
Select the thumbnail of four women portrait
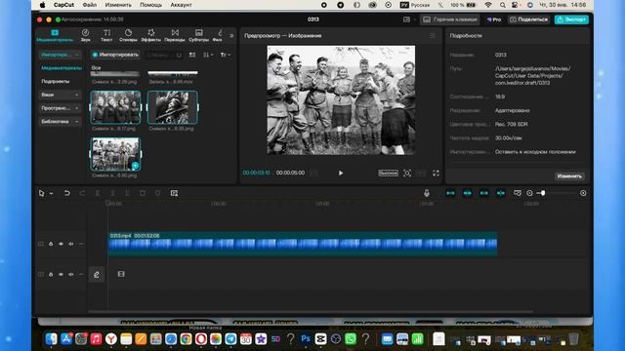115,107
